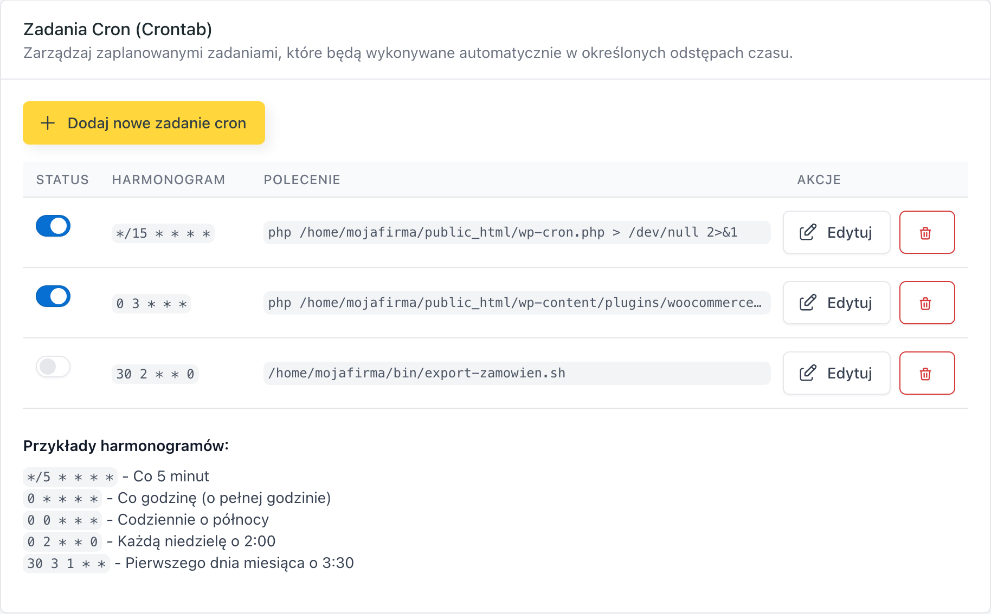Click the POLECENIE column header

pyautogui.click(x=302, y=180)
